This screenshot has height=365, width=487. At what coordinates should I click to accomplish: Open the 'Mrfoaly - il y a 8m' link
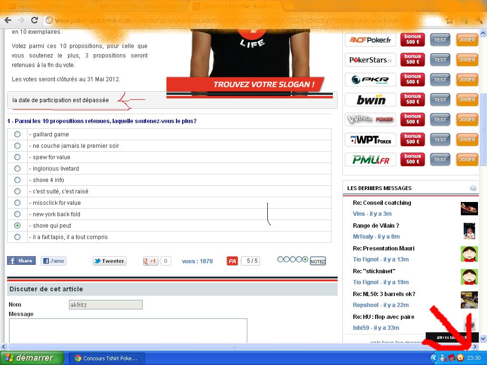[x=376, y=237]
